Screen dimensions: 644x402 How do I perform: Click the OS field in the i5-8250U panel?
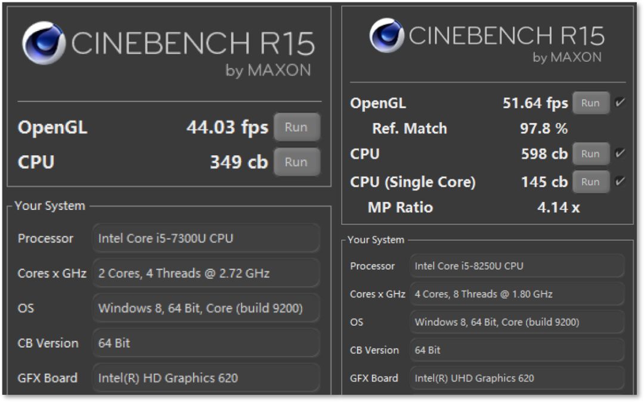pyautogui.click(x=517, y=322)
